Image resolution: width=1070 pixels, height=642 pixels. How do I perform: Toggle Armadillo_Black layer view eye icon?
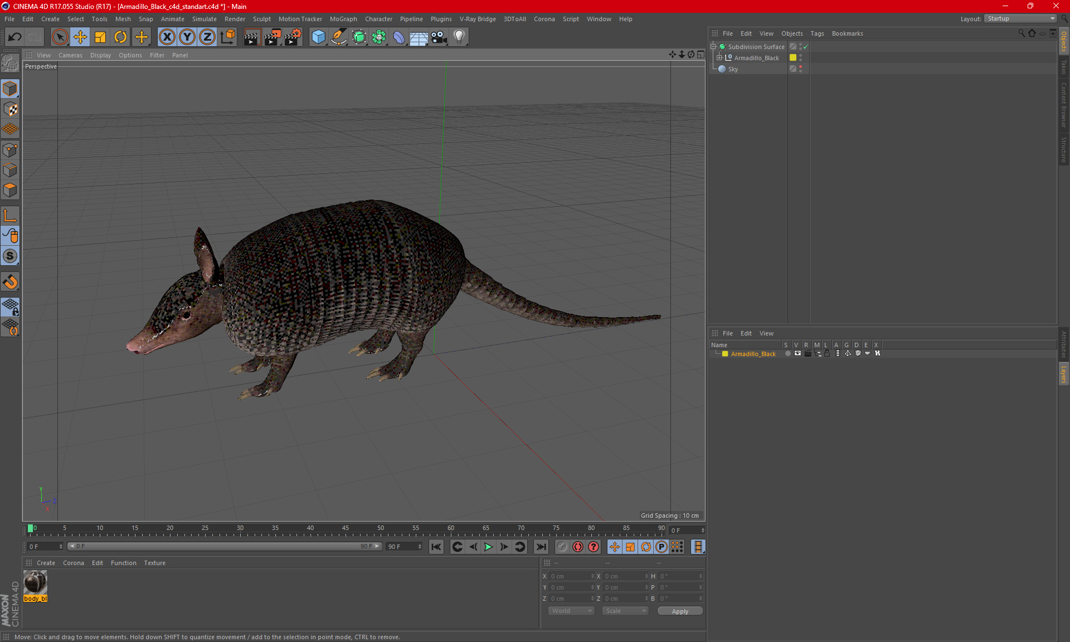(x=797, y=353)
